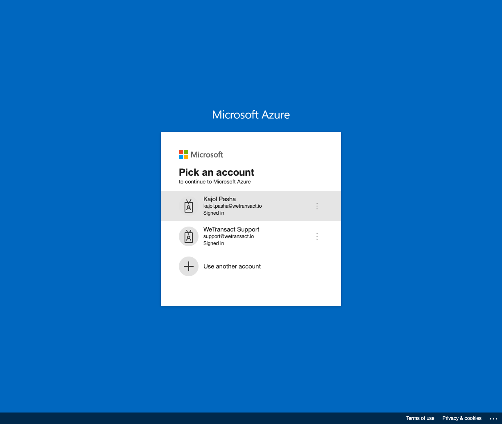Open the Terms of use link

coord(420,418)
